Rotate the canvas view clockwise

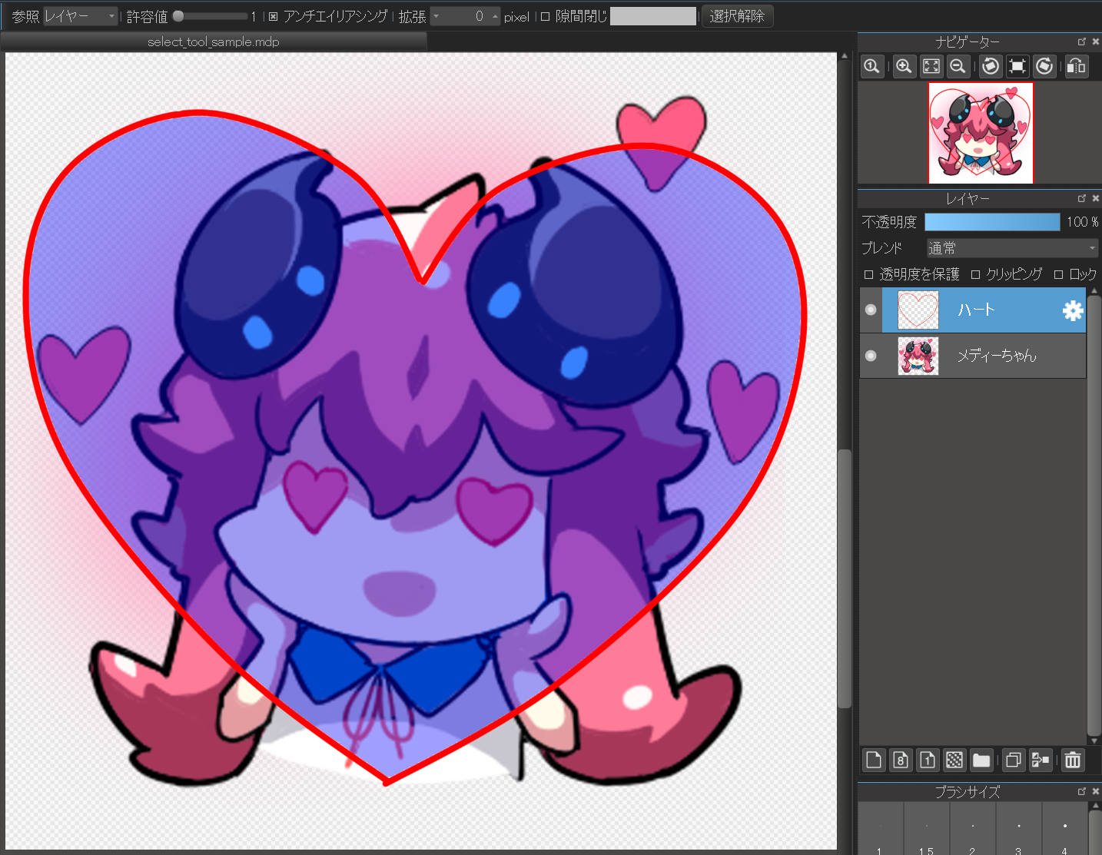pos(1044,66)
